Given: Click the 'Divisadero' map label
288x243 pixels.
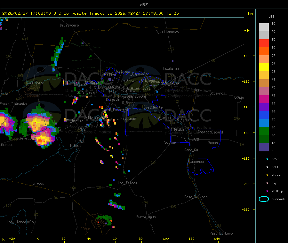Looking at the screenshot, I should (69, 25).
